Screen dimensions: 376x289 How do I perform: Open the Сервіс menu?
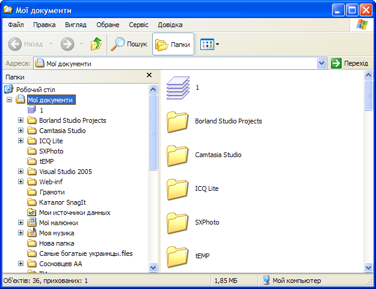[x=138, y=25]
